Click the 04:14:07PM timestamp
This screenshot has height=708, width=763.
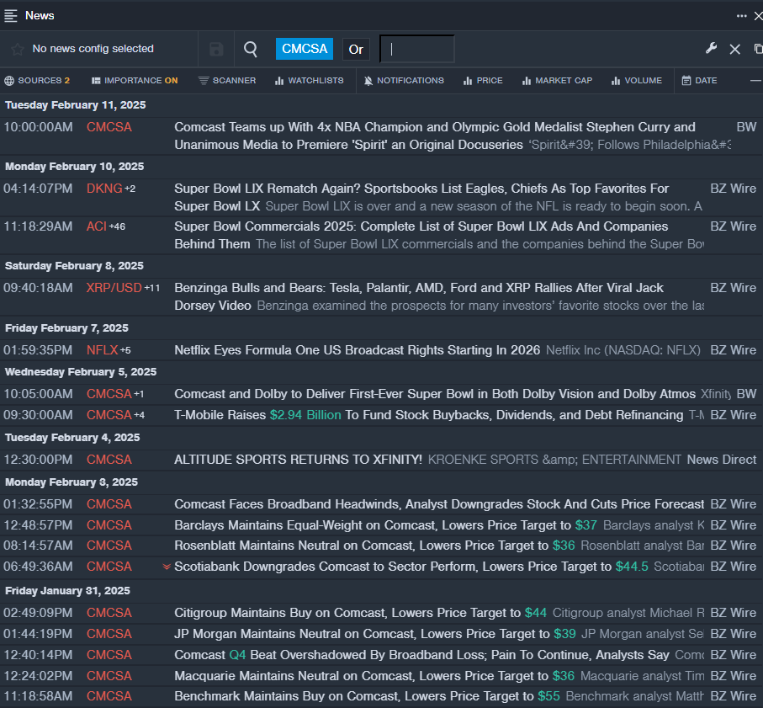click(38, 189)
